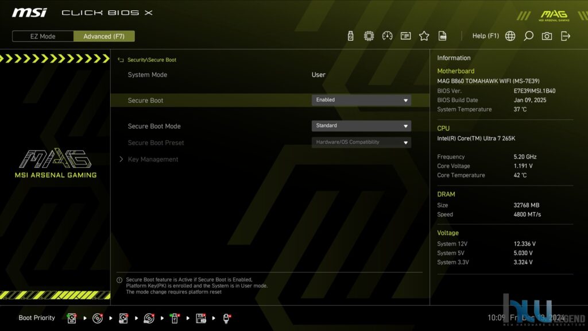
Task: Click the "Voltage" section heading
Action: (x=448, y=233)
